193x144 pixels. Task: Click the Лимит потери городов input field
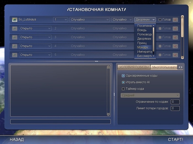[175, 108]
